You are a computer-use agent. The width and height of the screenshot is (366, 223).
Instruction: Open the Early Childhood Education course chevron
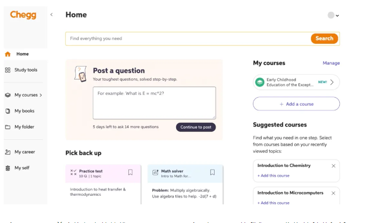pos(332,82)
